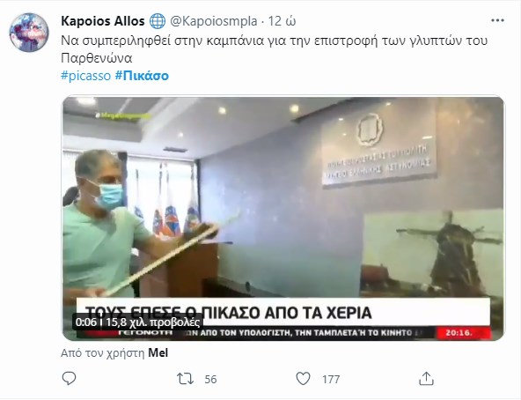Open the reply speech bubble icon
The image size is (521, 400).
(70, 379)
